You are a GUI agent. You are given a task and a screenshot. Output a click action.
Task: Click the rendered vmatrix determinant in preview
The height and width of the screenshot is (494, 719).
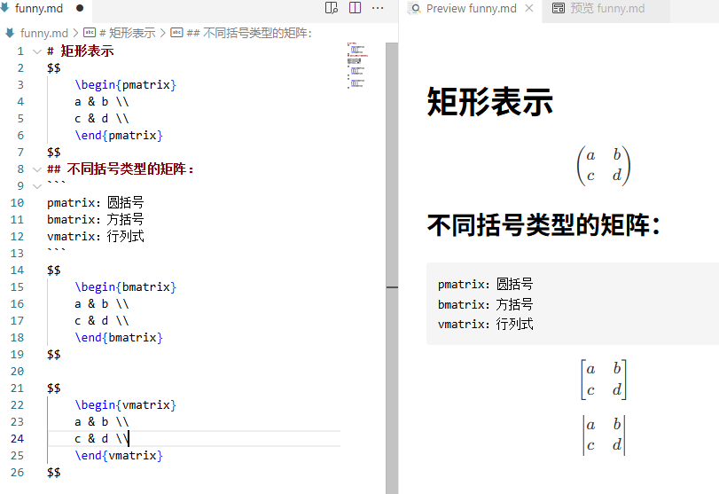[x=604, y=435]
